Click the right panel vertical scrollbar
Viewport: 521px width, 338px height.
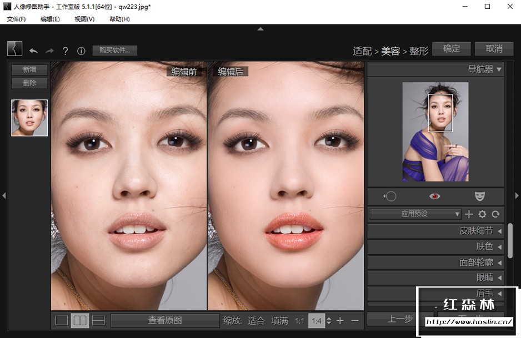(510, 240)
